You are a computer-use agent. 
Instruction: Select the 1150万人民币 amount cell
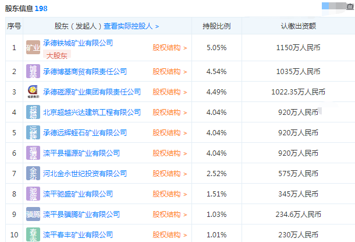[299, 48]
